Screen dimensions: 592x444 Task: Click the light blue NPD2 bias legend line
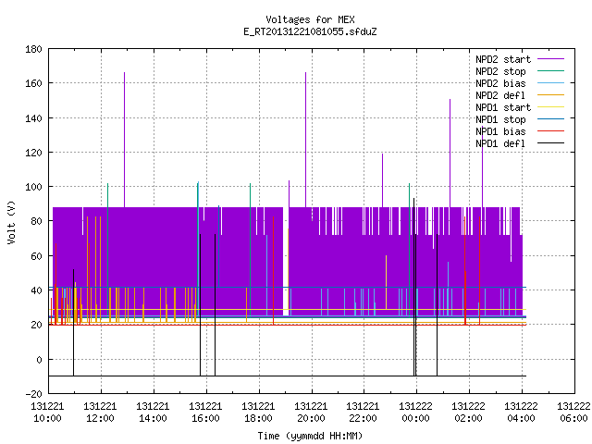pyautogui.click(x=550, y=82)
